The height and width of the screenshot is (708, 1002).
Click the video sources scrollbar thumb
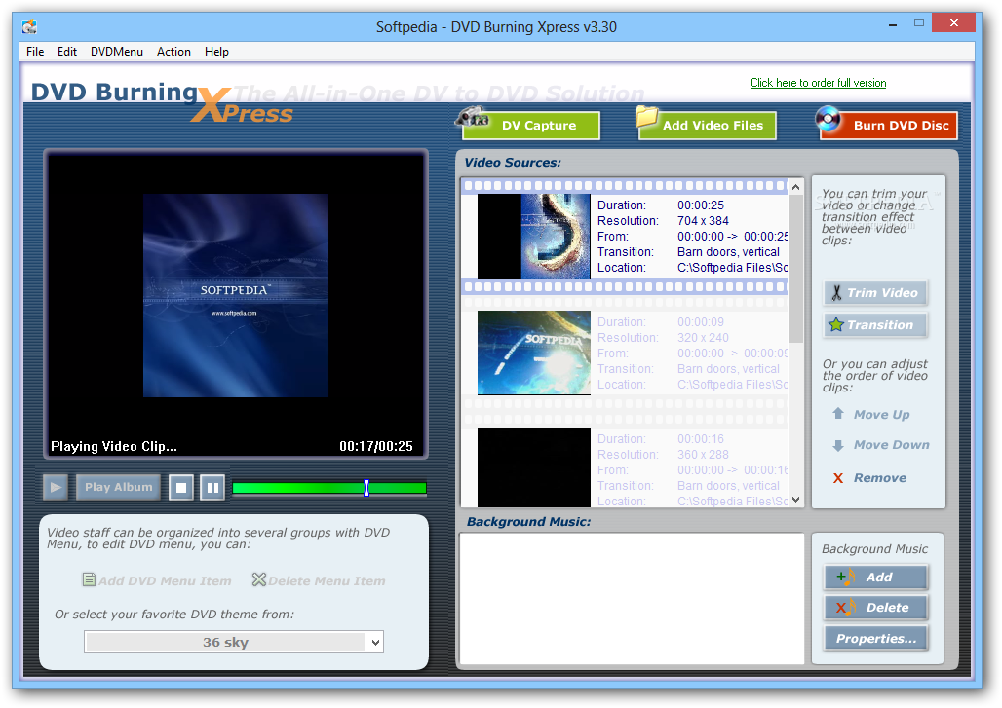[x=795, y=269]
